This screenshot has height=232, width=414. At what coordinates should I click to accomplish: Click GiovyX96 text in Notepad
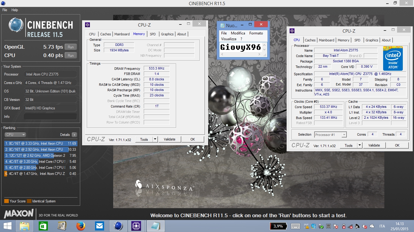[x=240, y=47]
